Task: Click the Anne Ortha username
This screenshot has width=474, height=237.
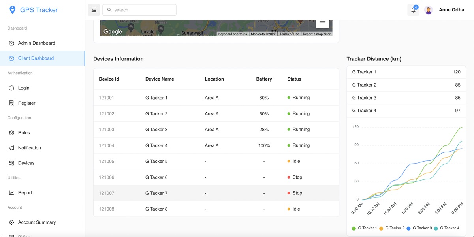Action: coord(451,10)
